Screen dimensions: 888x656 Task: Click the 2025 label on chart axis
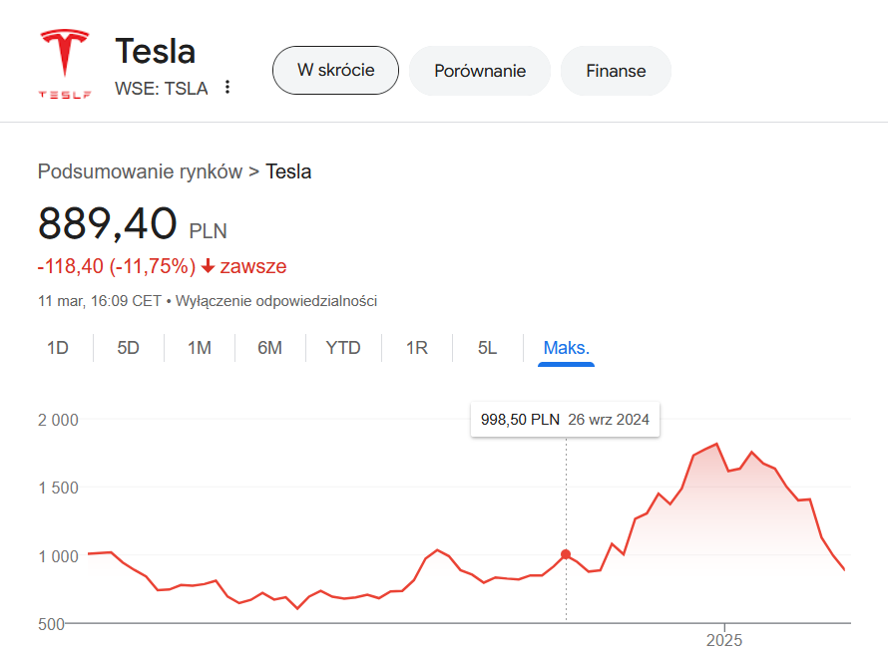pos(724,640)
